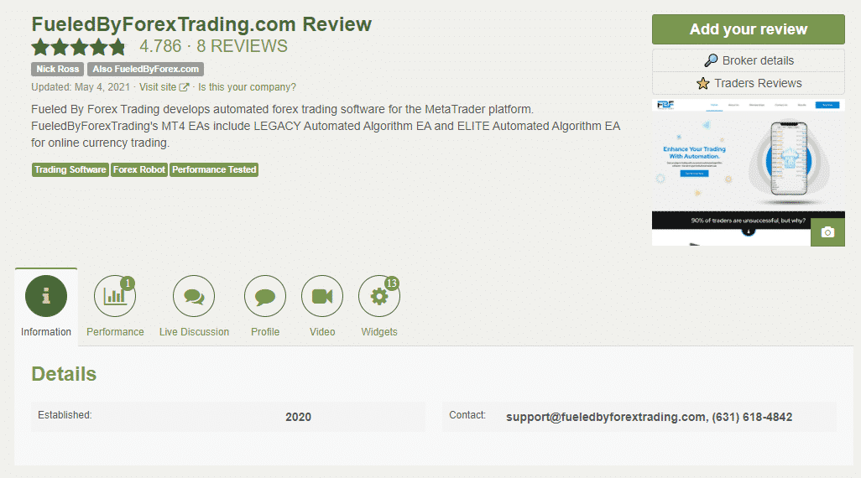Click the Established year 2020 value

point(298,417)
